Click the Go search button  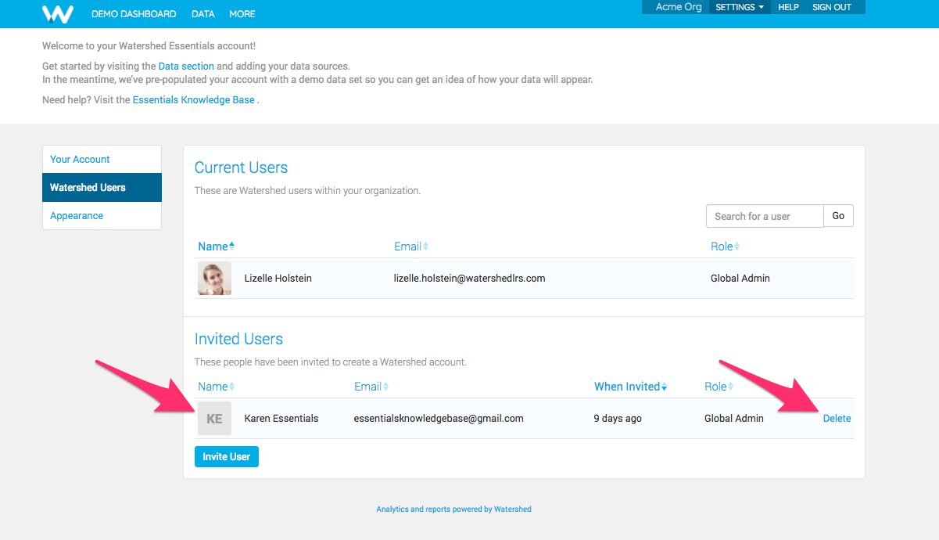[x=838, y=216]
